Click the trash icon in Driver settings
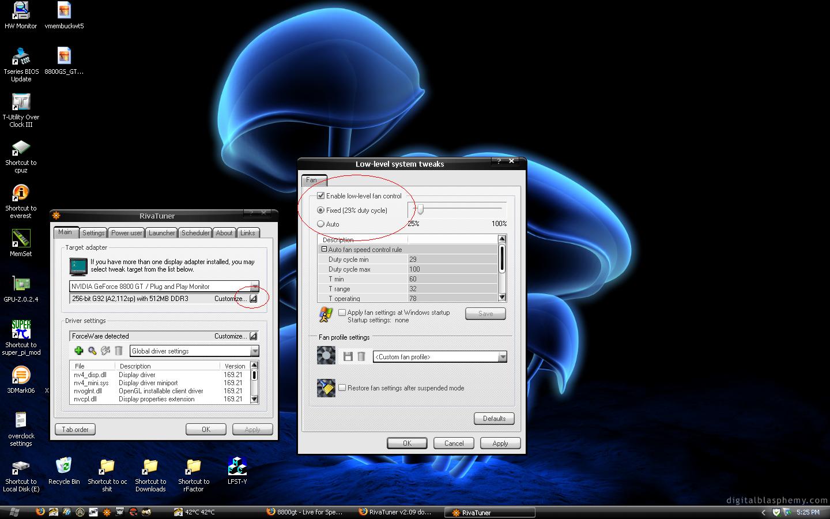Viewport: 830px width, 519px height. pos(119,351)
